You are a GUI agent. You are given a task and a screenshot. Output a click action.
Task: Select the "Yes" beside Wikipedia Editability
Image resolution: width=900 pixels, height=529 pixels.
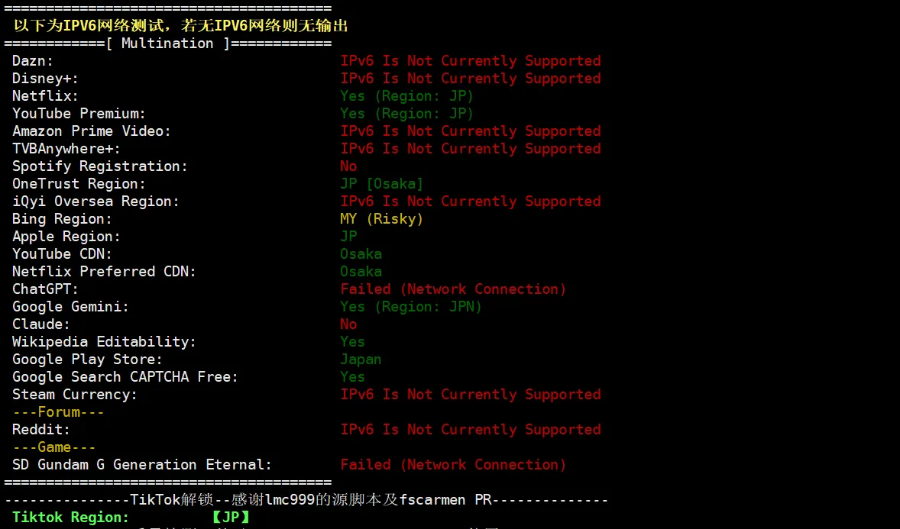coord(352,342)
